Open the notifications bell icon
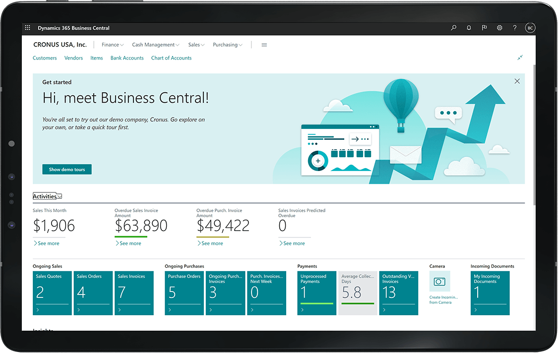Viewport: 558px width, 353px height. [469, 28]
